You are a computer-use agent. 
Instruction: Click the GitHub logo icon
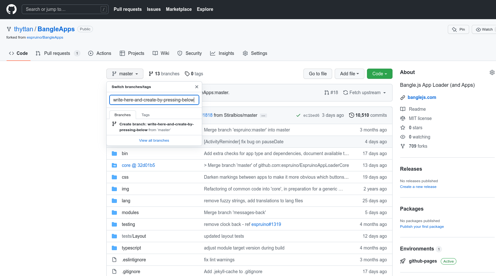click(11, 9)
